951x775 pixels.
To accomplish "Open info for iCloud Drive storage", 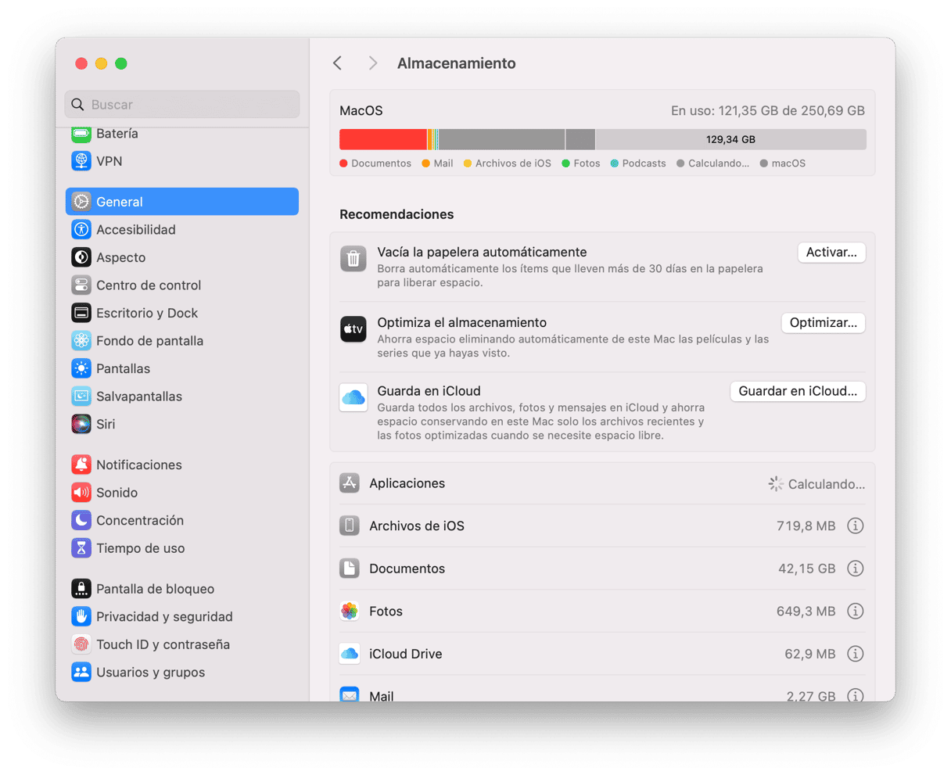I will coord(856,654).
